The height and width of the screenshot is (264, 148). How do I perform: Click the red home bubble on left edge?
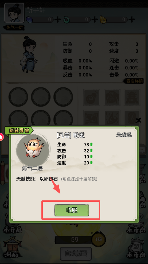(x=1, y=137)
